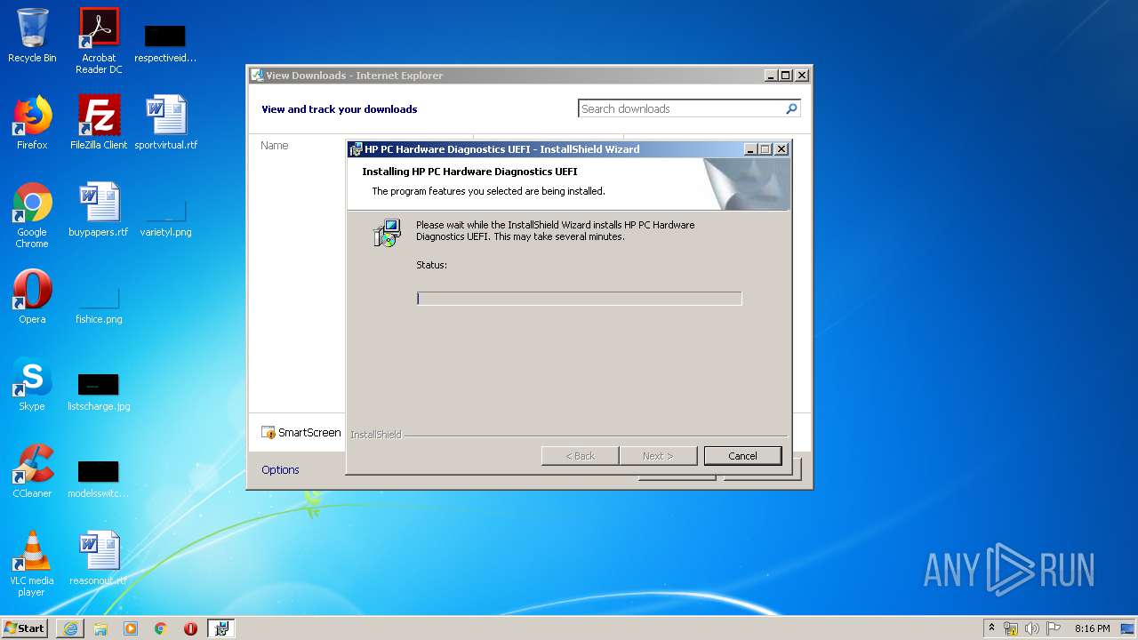The width and height of the screenshot is (1138, 640).
Task: Select the sportvirtual.rtf document icon
Action: pyautogui.click(x=165, y=123)
